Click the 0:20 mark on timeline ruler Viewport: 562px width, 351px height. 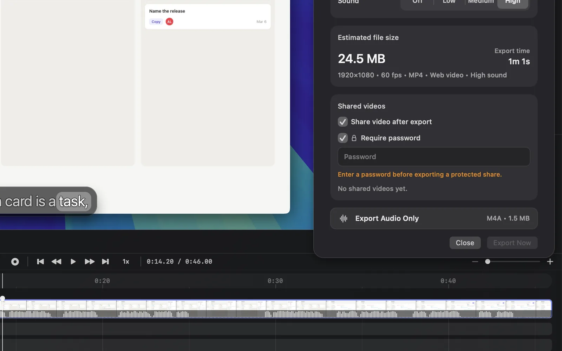pyautogui.click(x=102, y=281)
